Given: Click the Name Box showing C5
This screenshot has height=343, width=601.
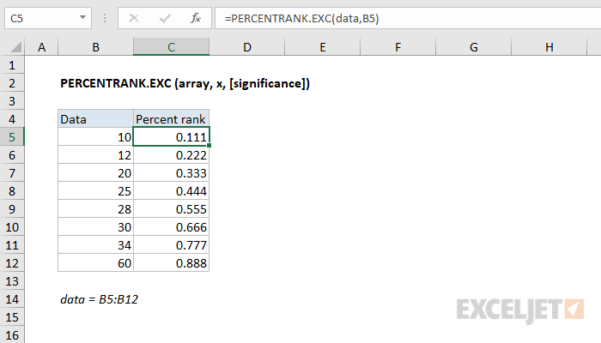Looking at the screenshot, I should (x=48, y=18).
